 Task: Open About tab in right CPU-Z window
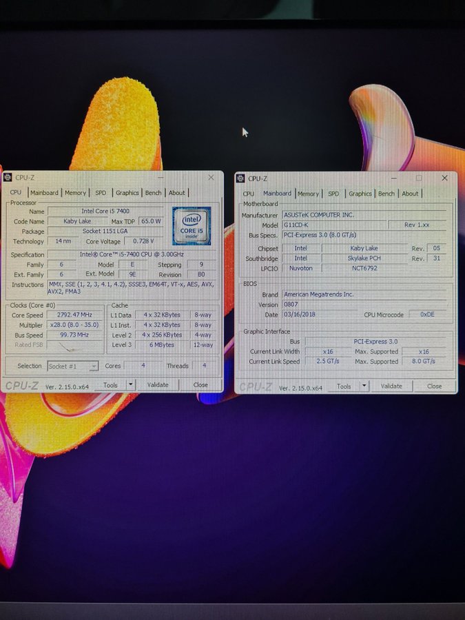(410, 194)
